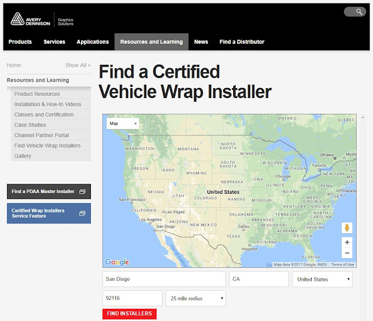The height and width of the screenshot is (321, 373).
Task: Click the United States label on map
Action: (x=223, y=192)
